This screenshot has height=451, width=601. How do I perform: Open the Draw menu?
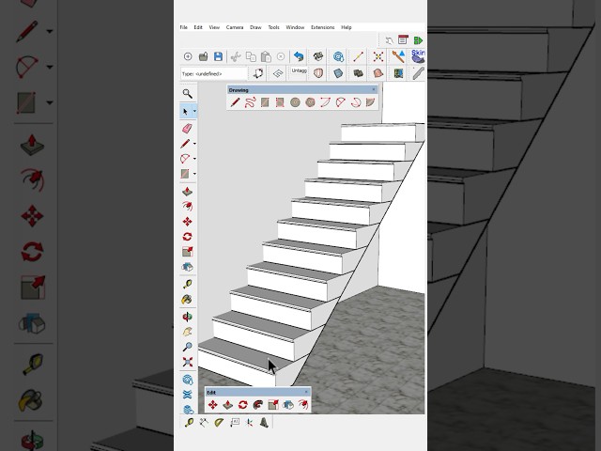pos(255,27)
